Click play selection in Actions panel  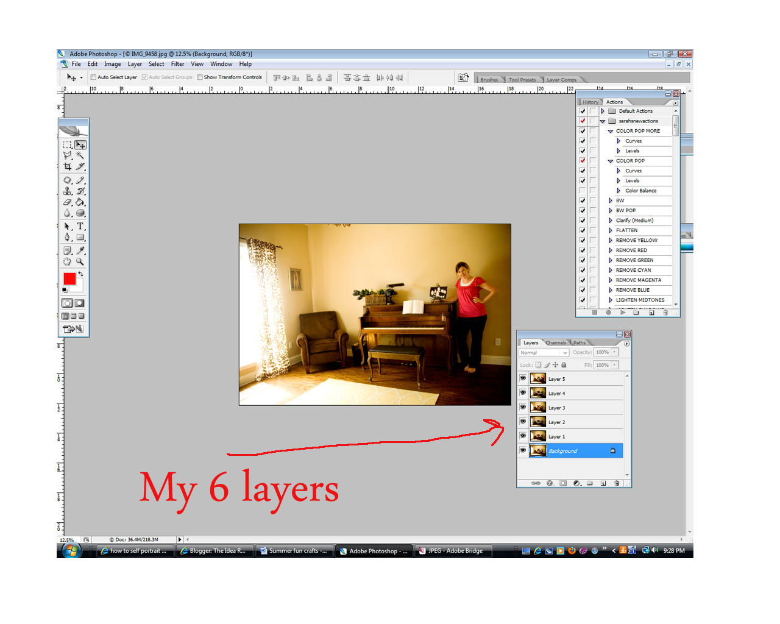point(623,313)
